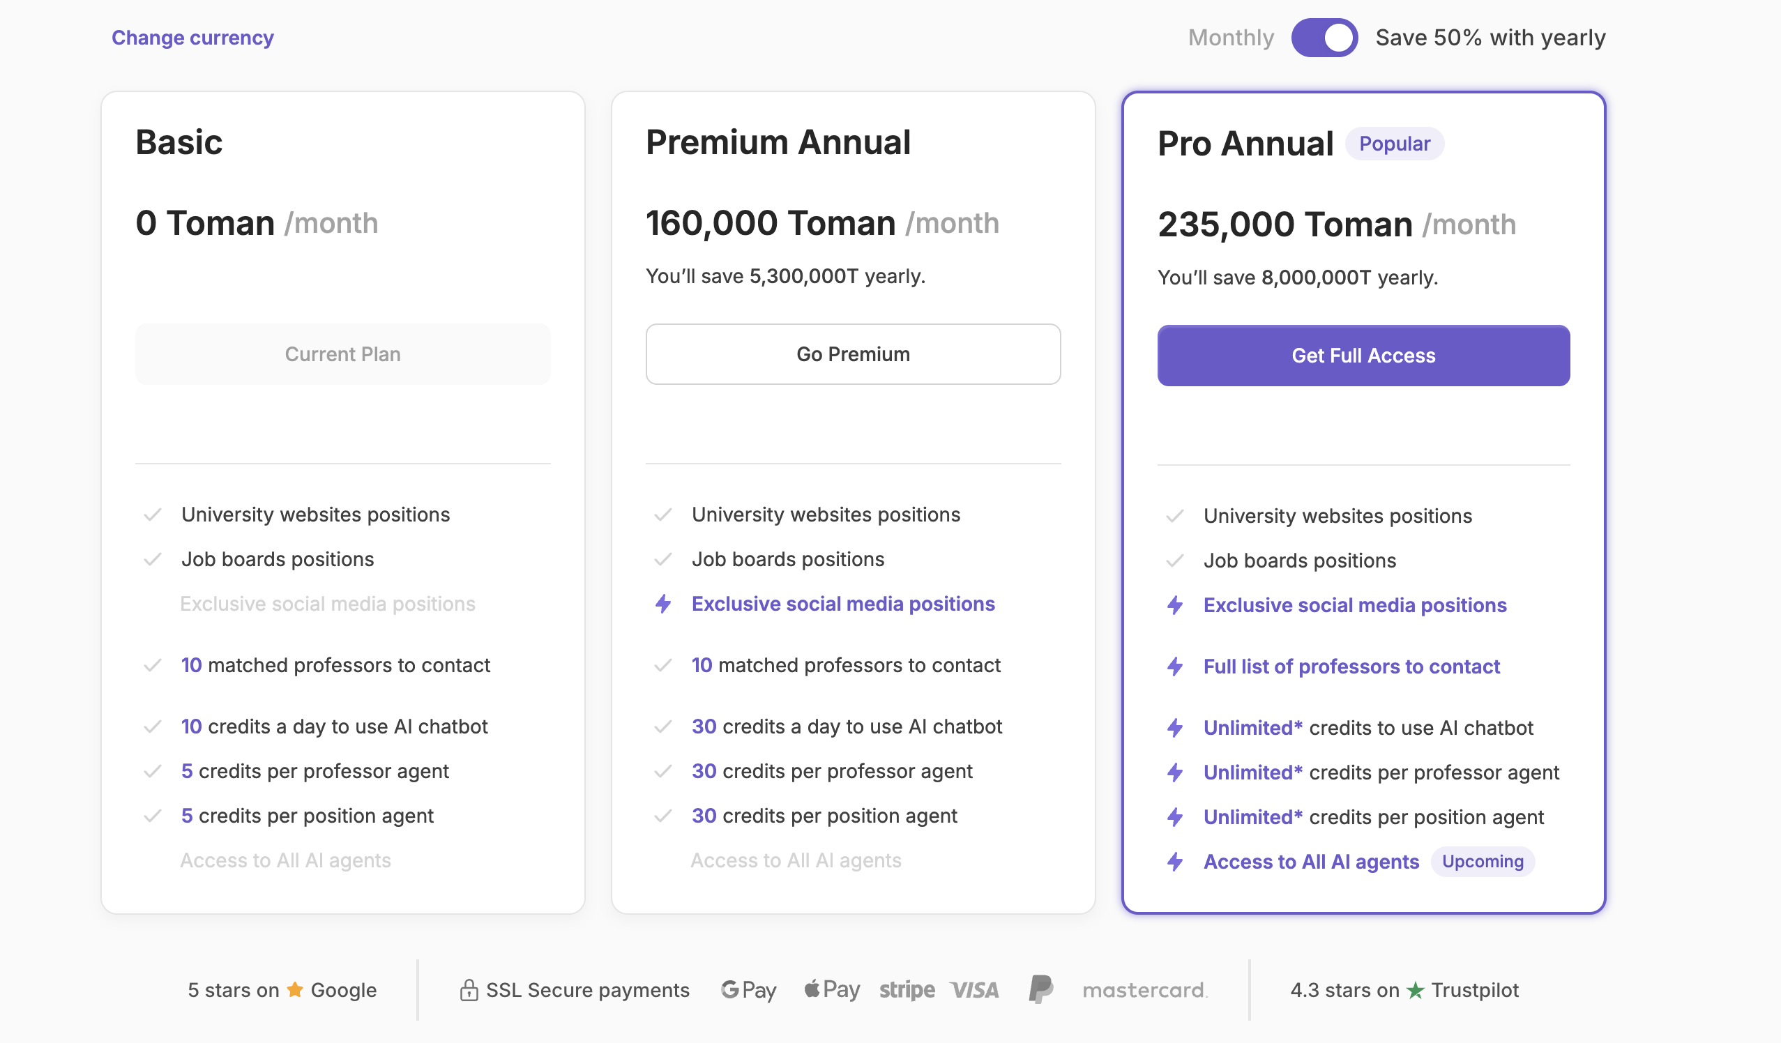Click the SSL padlock icon
The height and width of the screenshot is (1043, 1781).
coord(469,990)
